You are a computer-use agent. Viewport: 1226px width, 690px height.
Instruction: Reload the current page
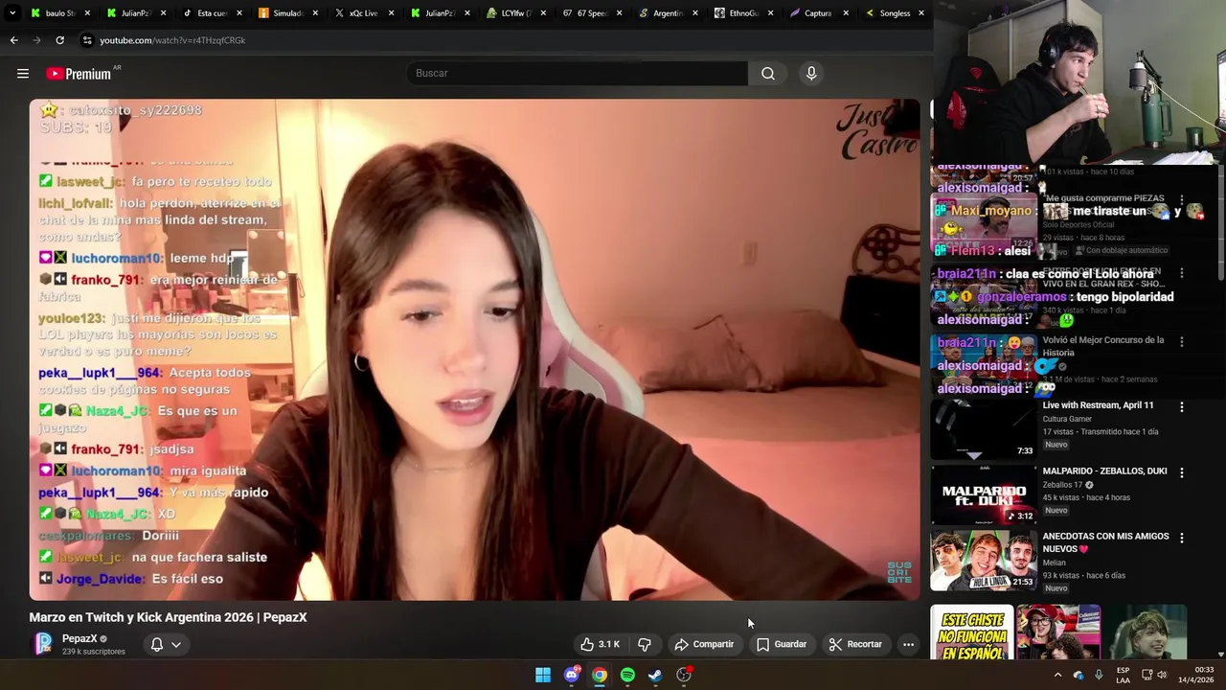pyautogui.click(x=59, y=40)
